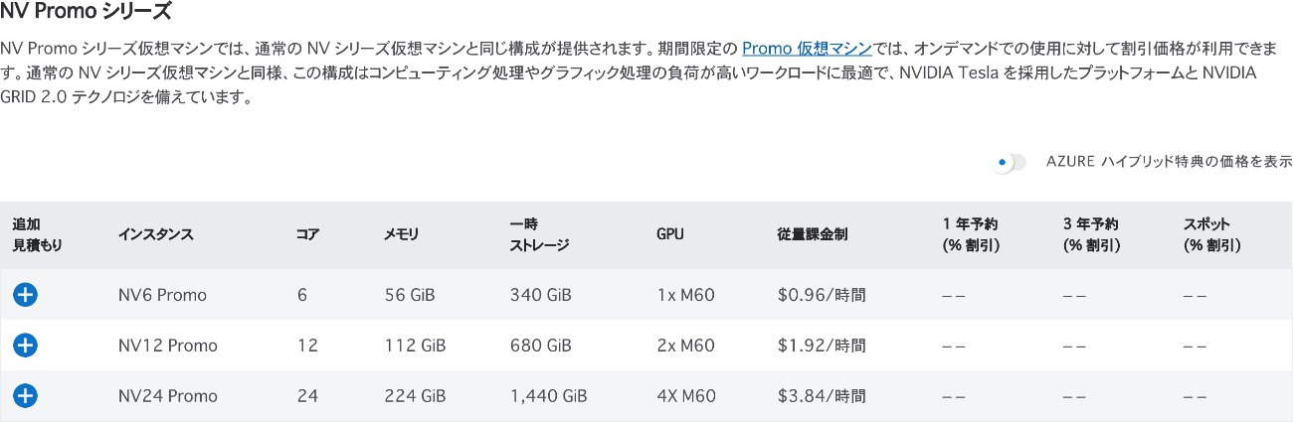Select the NV6 Promo instance name
The width and height of the screenshot is (1293, 422).
pos(162,295)
